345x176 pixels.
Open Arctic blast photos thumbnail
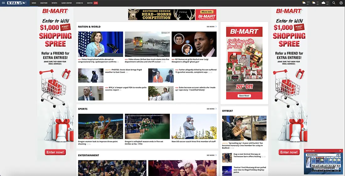[91, 75]
